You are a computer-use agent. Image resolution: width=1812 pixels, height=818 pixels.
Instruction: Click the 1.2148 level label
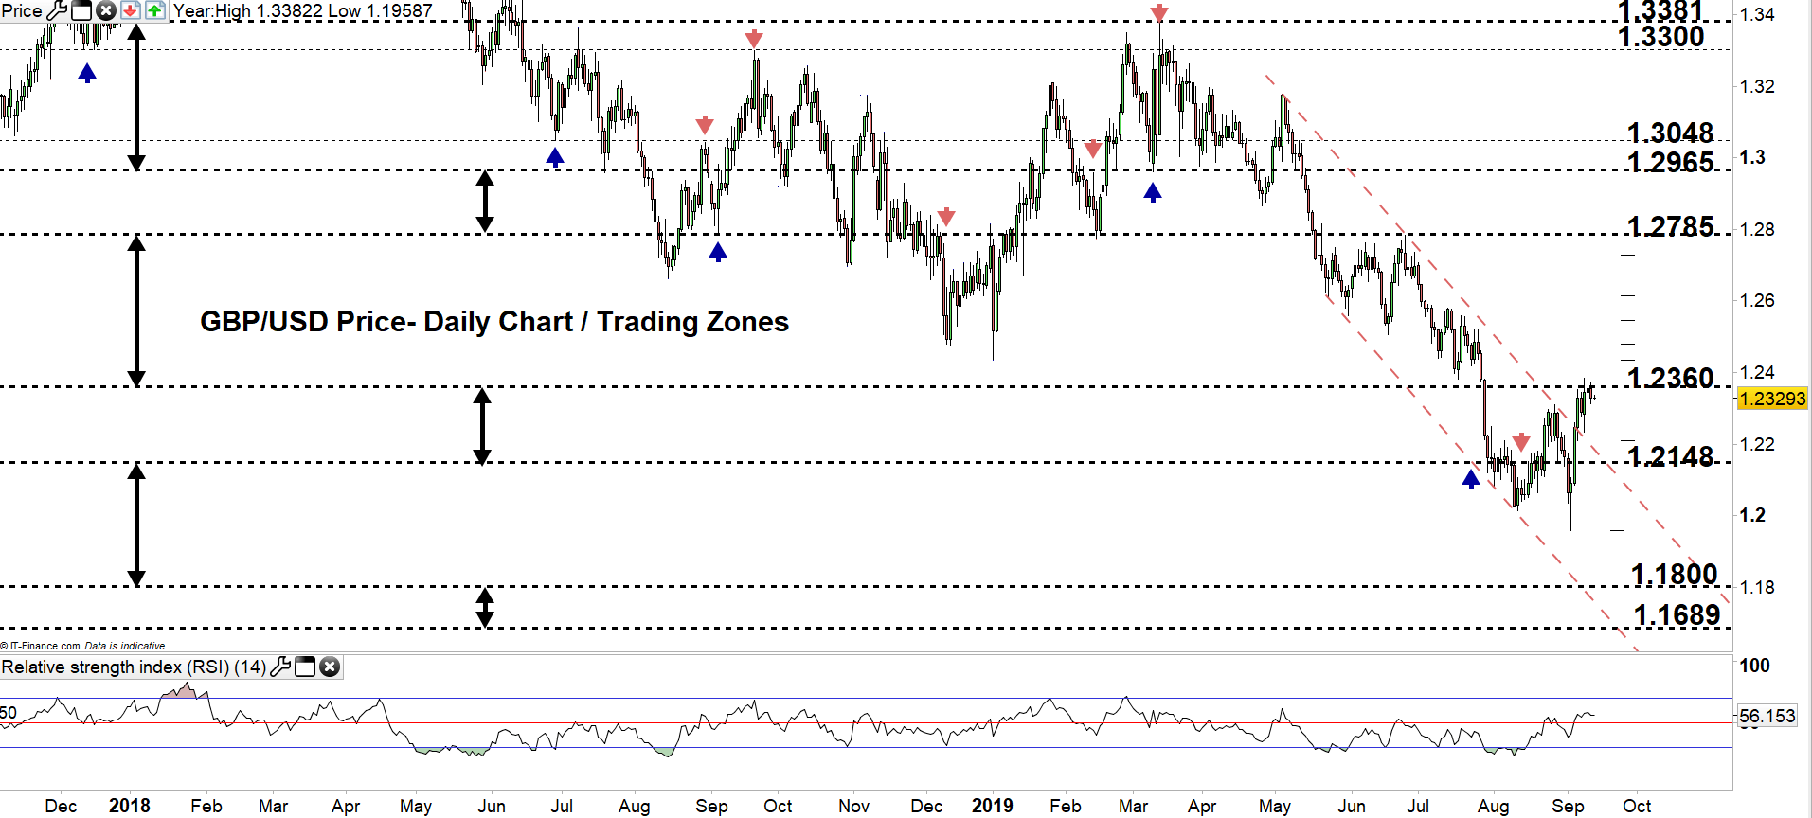pos(1671,456)
